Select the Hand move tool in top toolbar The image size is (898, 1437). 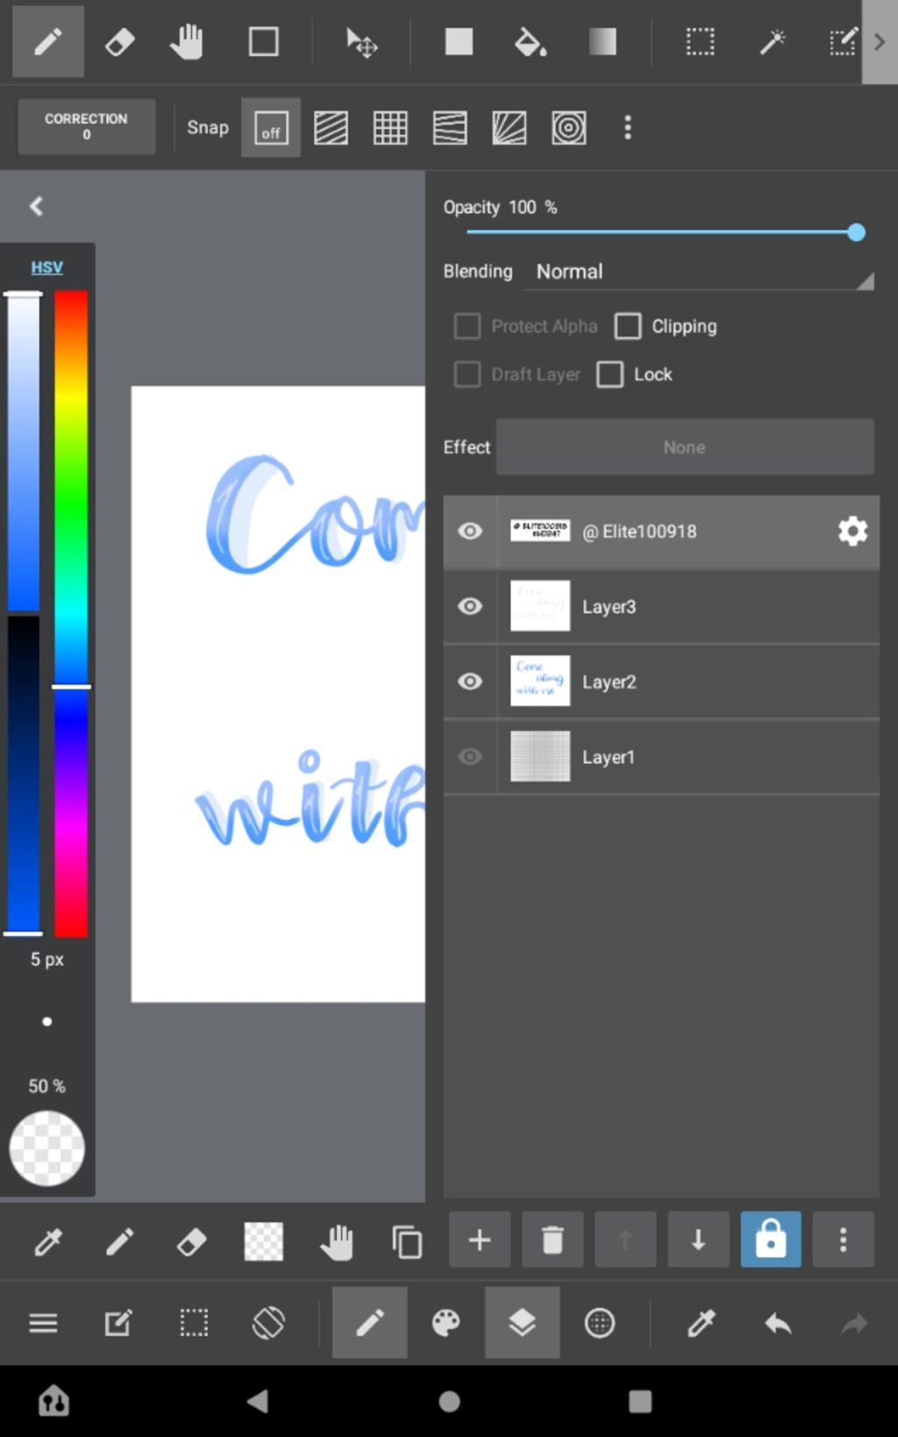click(187, 41)
